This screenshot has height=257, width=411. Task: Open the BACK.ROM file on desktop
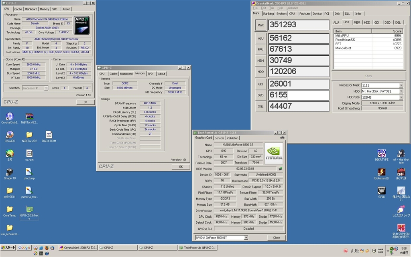click(x=49, y=135)
